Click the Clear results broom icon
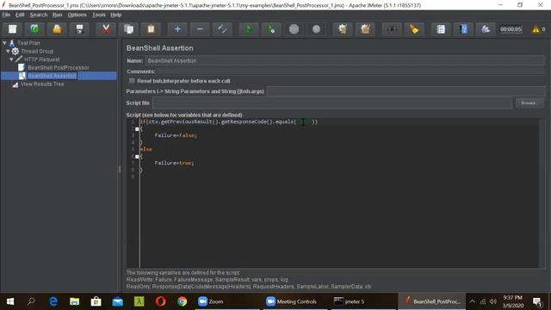Viewport: 551px width, 310px height. tap(343, 29)
